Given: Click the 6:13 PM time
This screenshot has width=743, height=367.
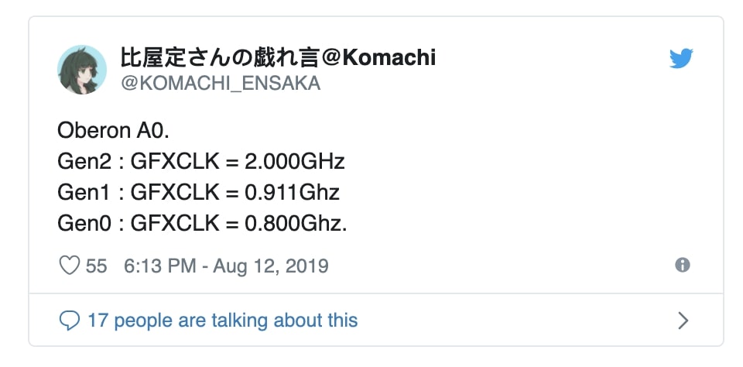Looking at the screenshot, I should point(159,266).
